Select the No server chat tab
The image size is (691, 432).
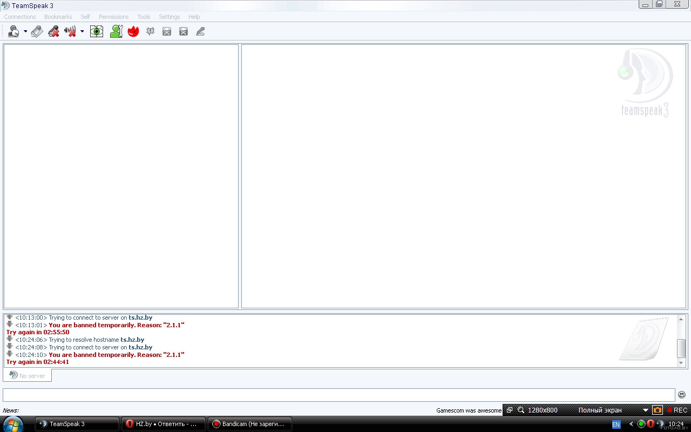click(28, 375)
